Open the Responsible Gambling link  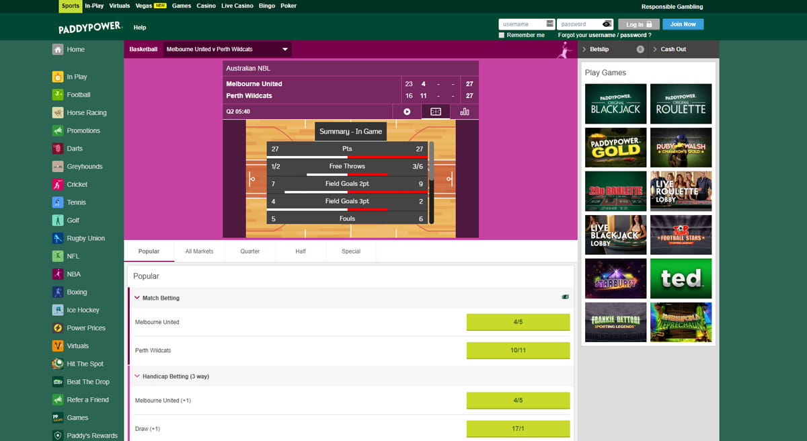point(672,7)
